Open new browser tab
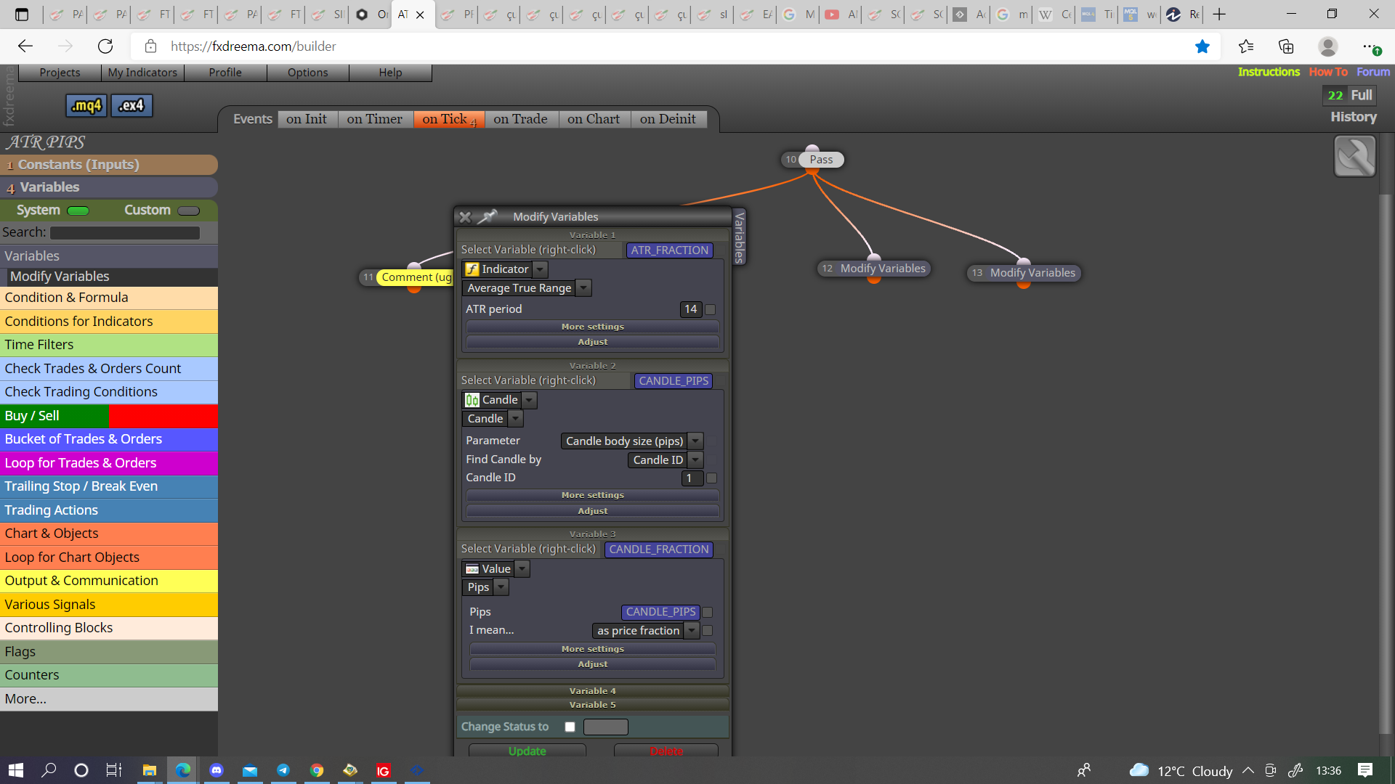The width and height of the screenshot is (1395, 784). click(x=1219, y=15)
